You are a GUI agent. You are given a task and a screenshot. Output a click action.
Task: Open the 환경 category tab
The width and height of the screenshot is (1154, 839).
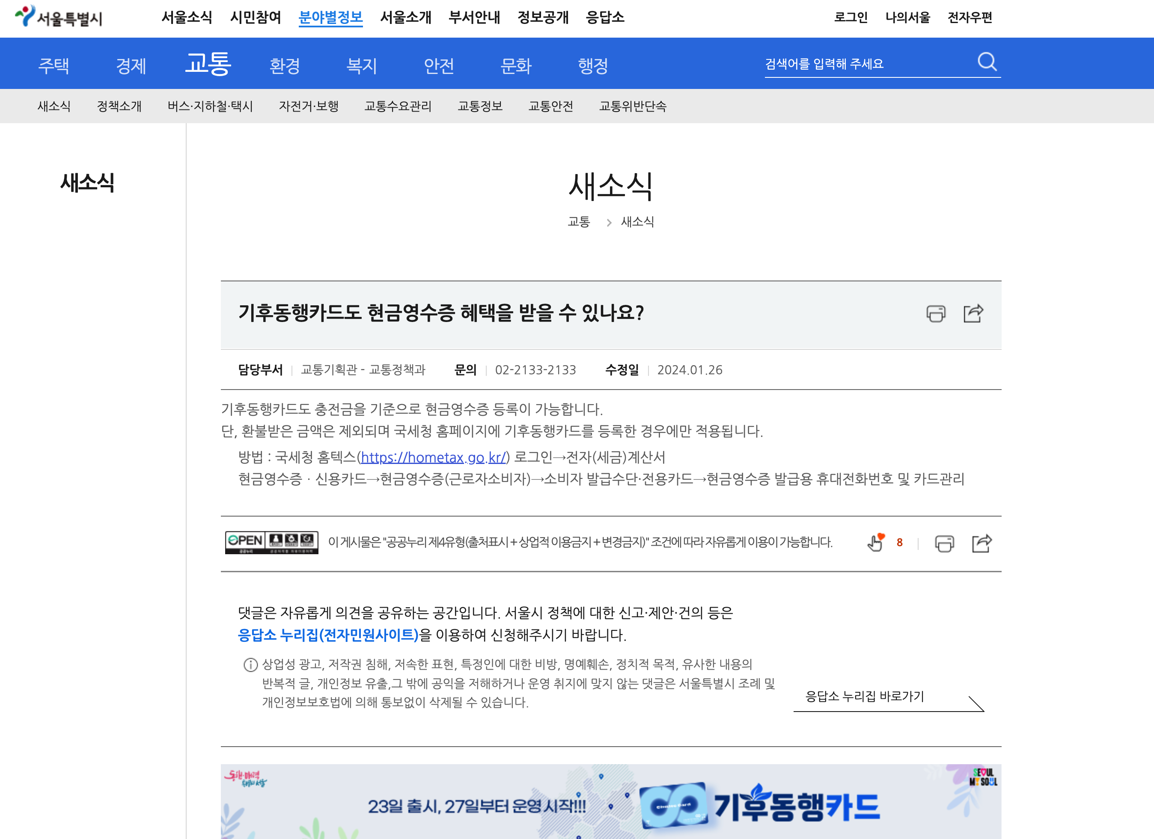(x=284, y=65)
